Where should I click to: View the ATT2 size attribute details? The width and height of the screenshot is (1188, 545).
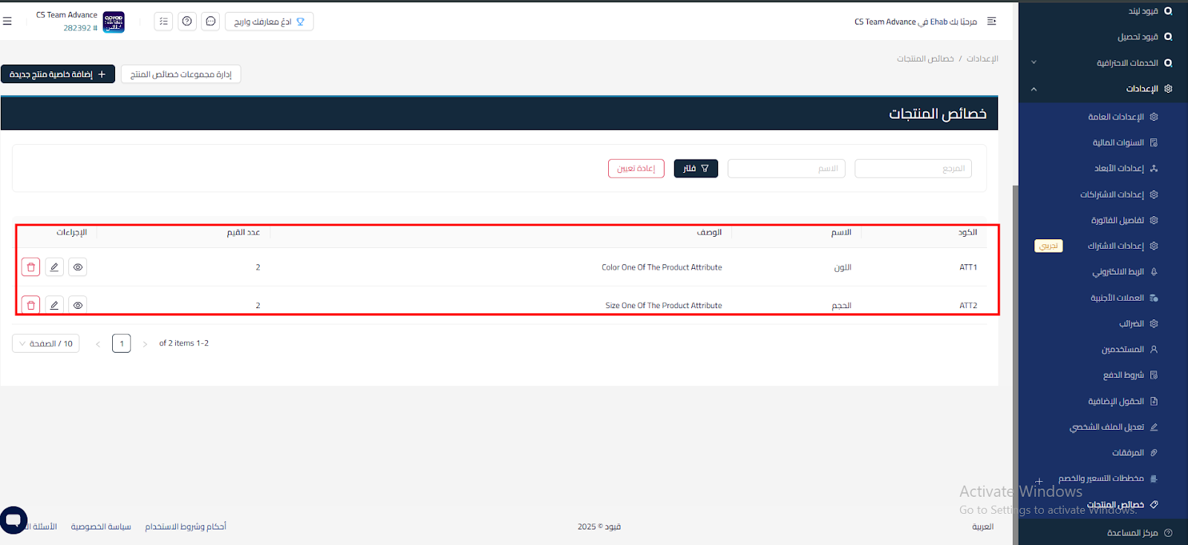[x=78, y=304]
